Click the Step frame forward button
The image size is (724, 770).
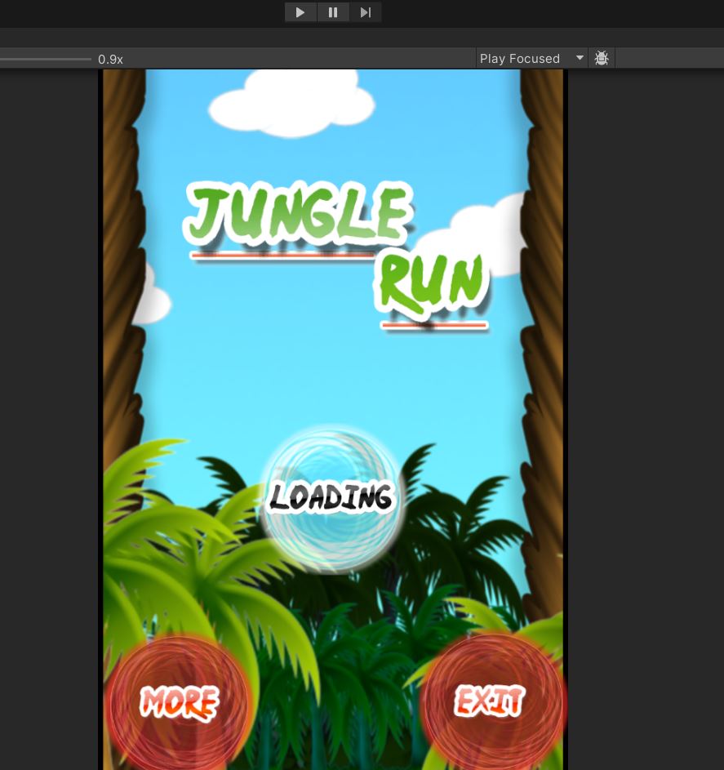[365, 12]
